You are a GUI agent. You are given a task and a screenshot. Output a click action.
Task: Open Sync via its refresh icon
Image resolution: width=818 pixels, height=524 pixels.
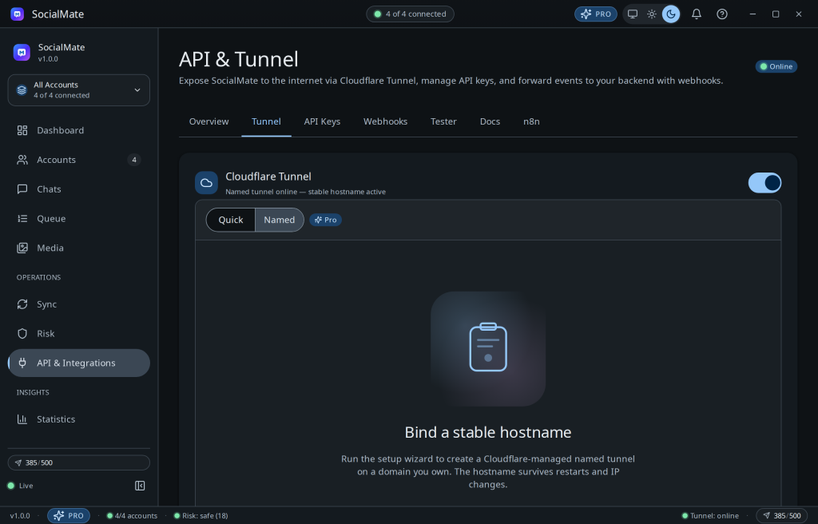tap(22, 304)
